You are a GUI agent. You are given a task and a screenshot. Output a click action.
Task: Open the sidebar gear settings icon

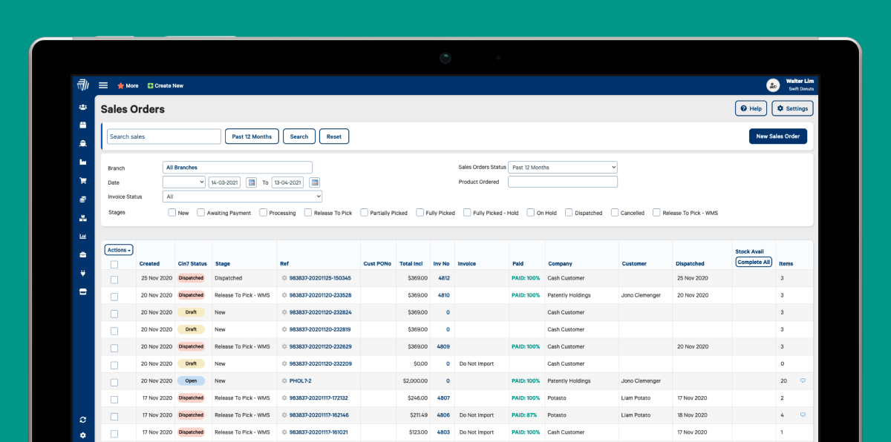pyautogui.click(x=83, y=435)
